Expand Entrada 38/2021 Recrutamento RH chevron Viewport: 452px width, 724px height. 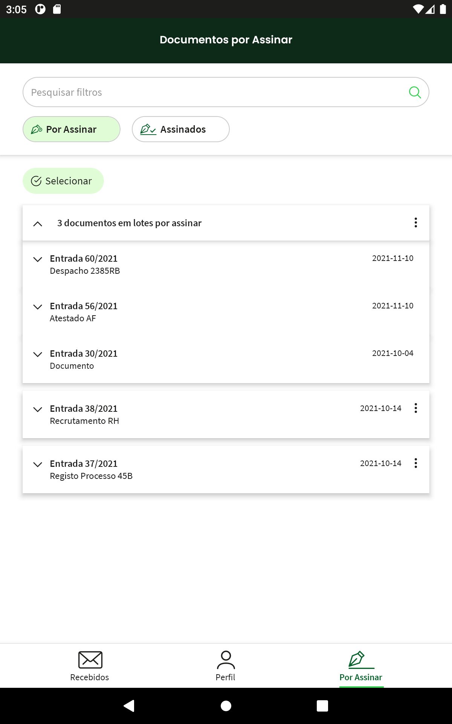(38, 409)
